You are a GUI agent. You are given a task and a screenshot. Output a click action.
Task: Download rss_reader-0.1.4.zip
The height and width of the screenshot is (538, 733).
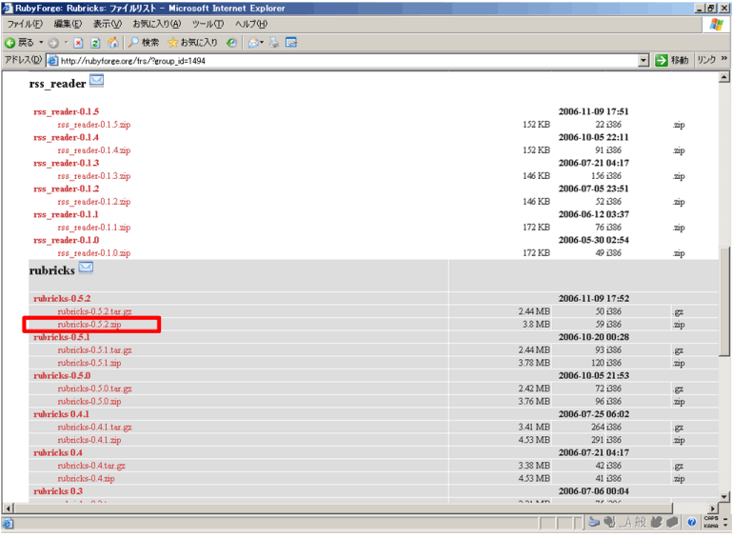(x=94, y=150)
